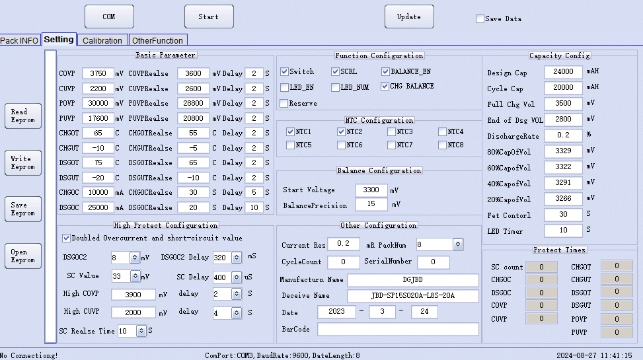
Task: Click the CUVP value field
Action: pos(98,89)
